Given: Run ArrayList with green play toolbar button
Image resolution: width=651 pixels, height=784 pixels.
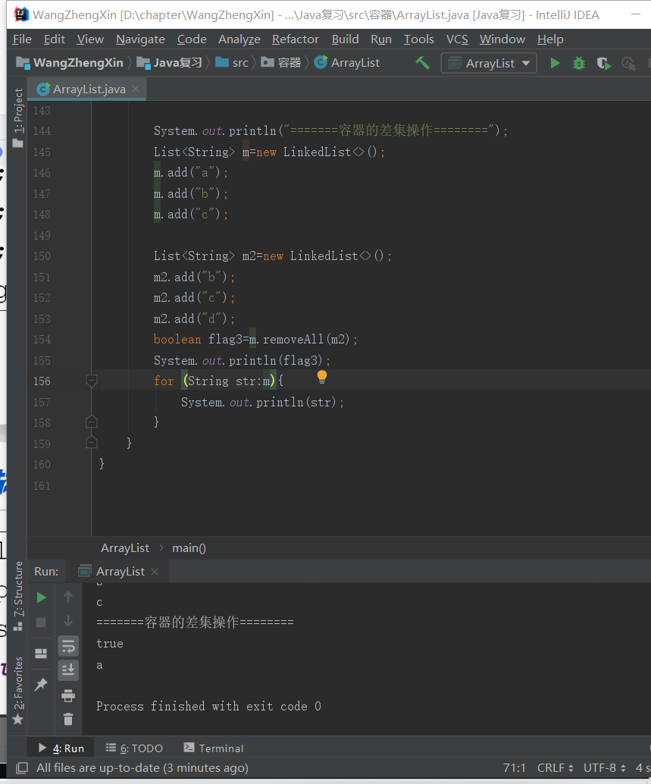Looking at the screenshot, I should (555, 63).
